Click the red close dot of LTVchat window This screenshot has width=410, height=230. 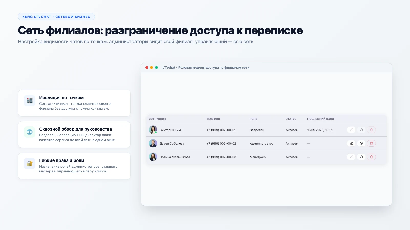[x=147, y=68]
